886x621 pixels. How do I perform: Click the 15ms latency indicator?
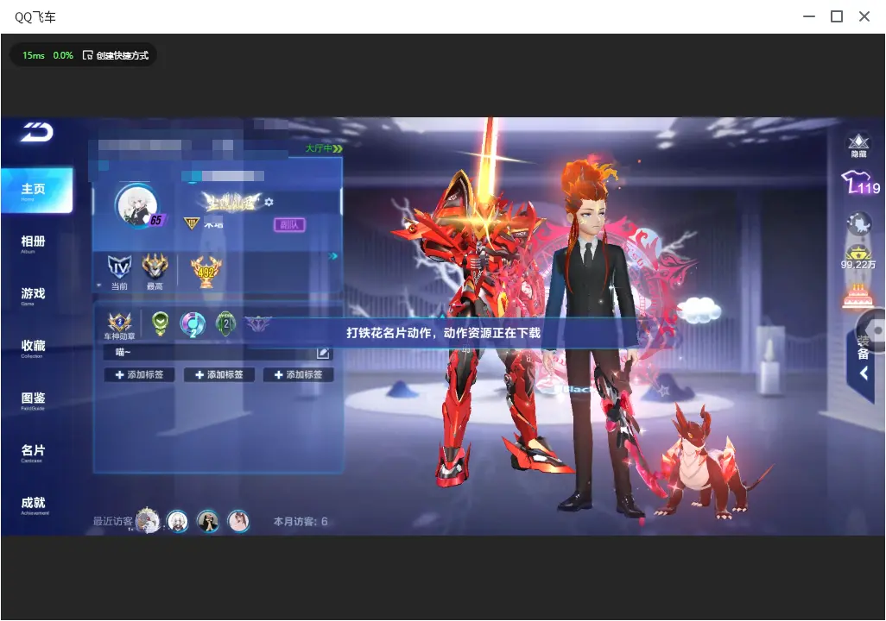tap(34, 55)
